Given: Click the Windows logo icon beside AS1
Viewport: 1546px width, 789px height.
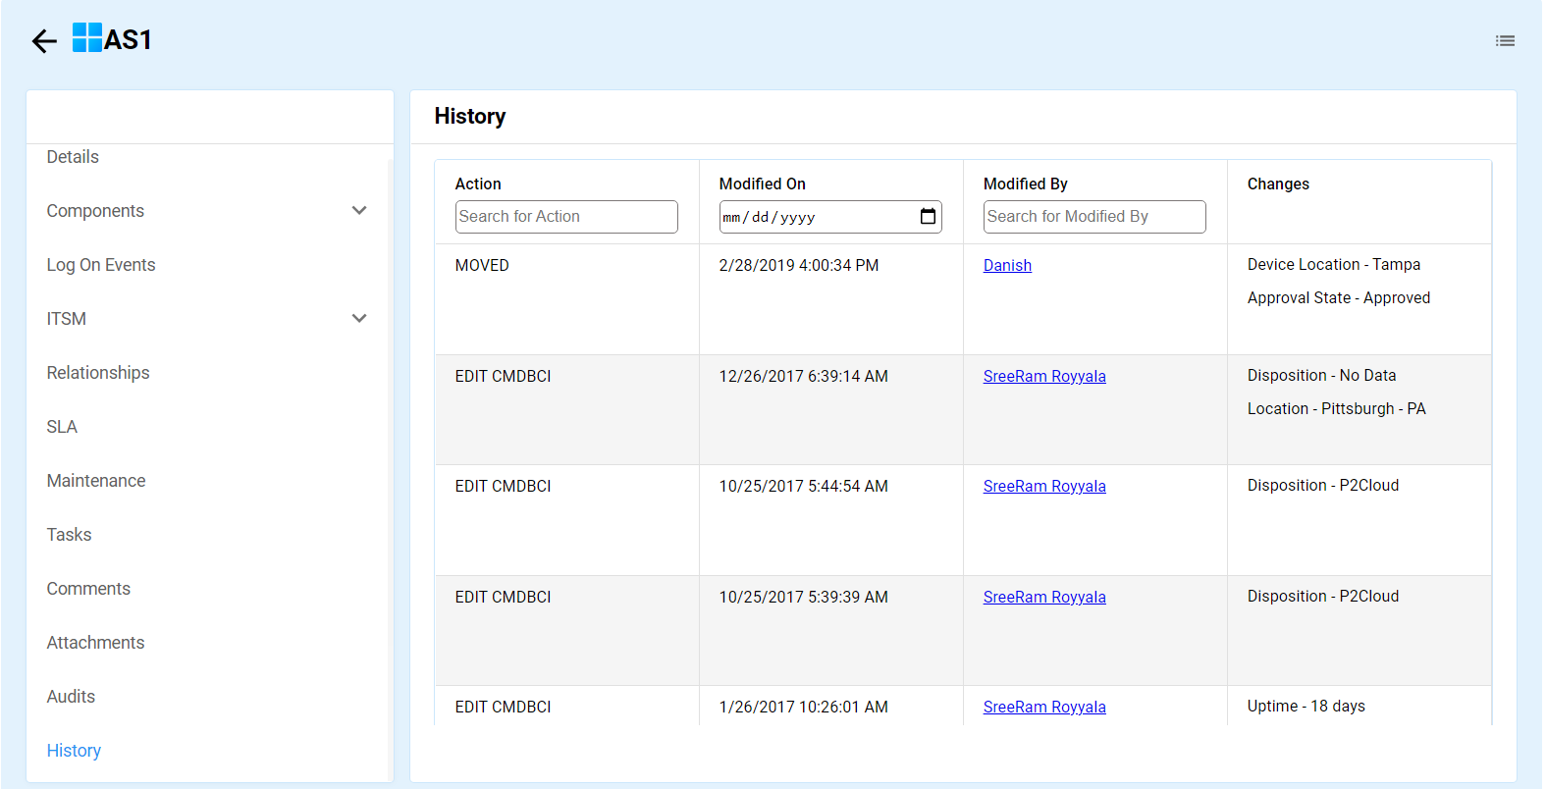Looking at the screenshot, I should pos(87,38).
